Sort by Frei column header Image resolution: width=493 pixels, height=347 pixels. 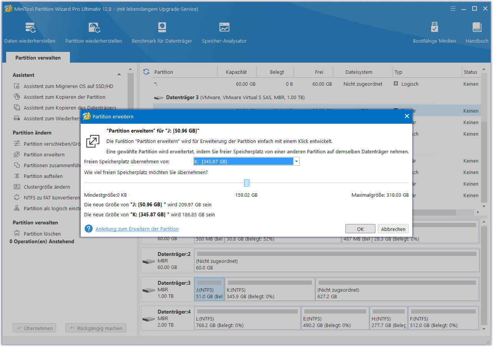tap(319, 72)
